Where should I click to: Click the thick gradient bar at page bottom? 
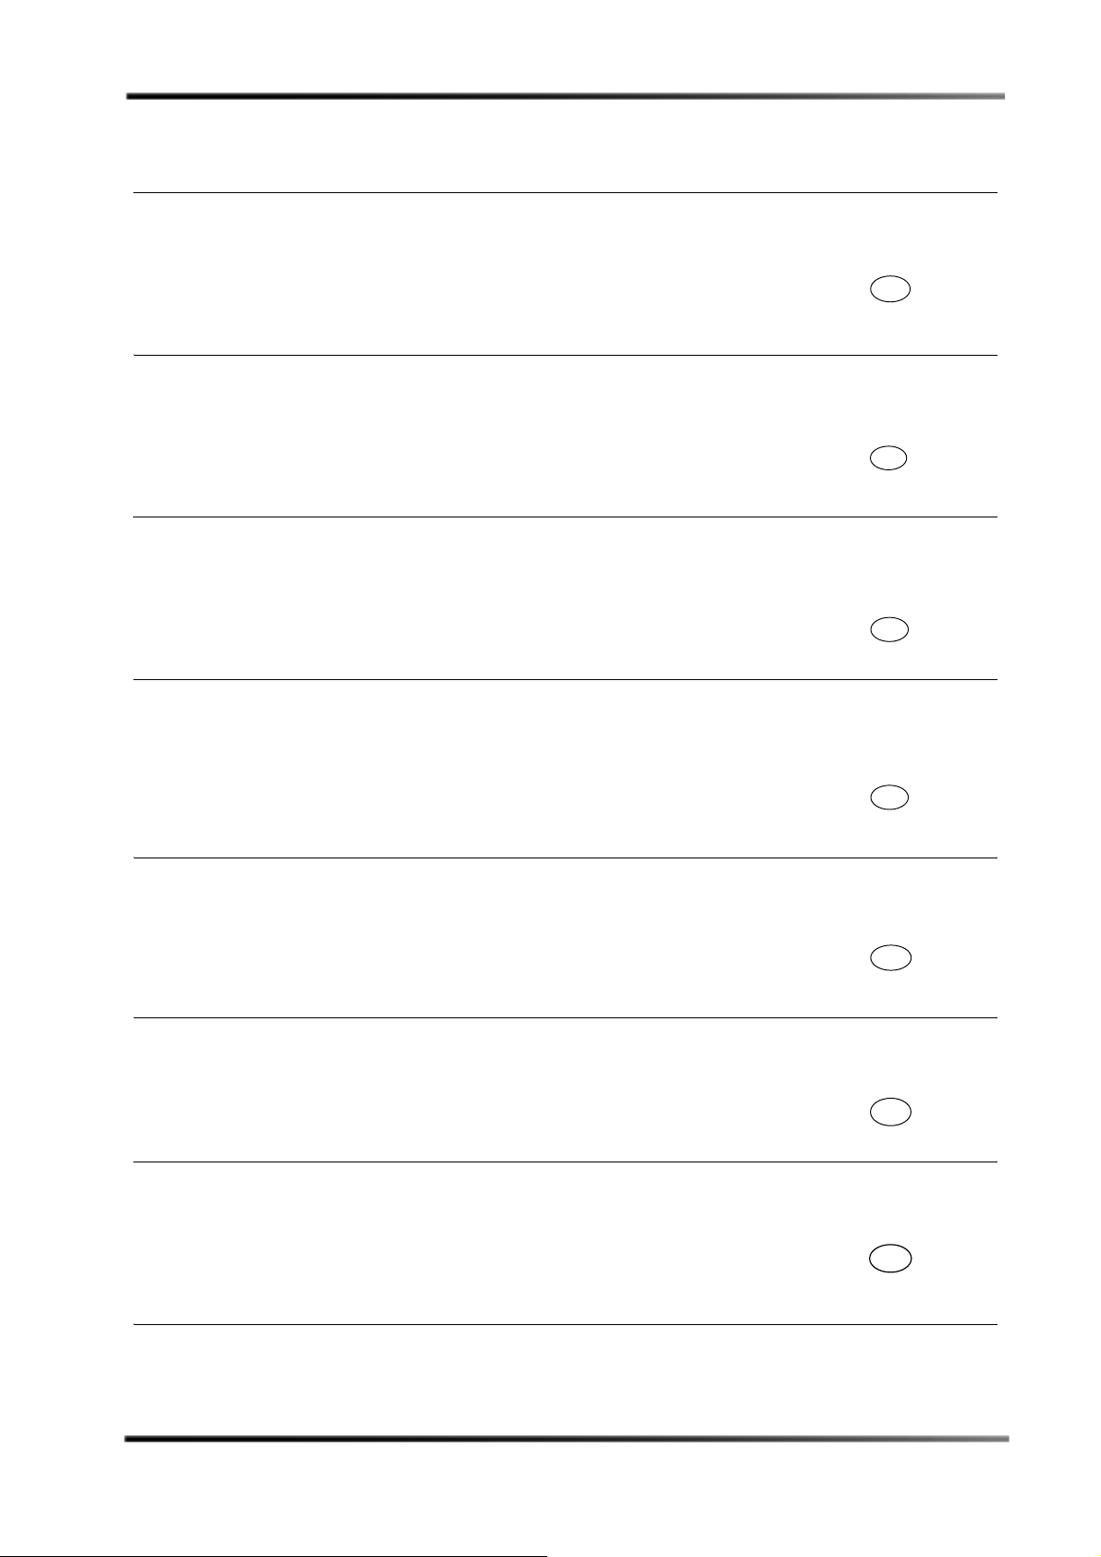(x=565, y=1439)
